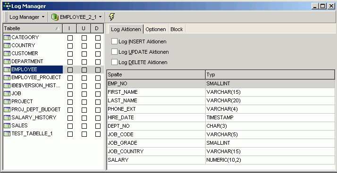Screen dimensions: 337x173
Task: Enable Log INSERT Aktionen checkbox
Action: click(114, 41)
